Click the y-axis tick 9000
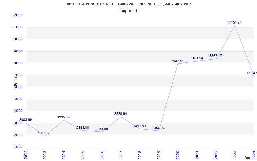The height and width of the screenshot is (161, 257). 18,52
